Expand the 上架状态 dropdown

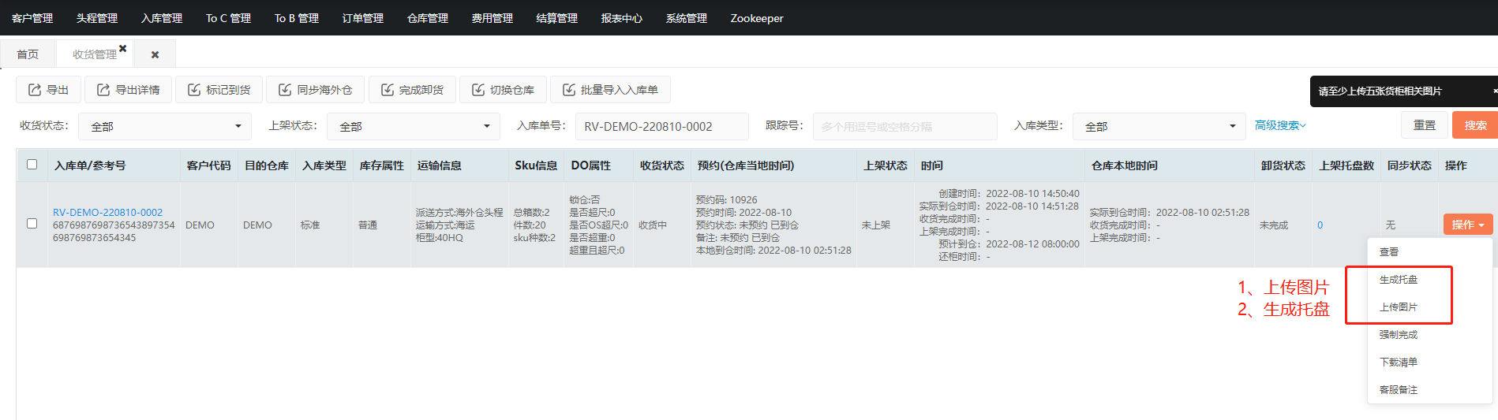click(x=414, y=126)
